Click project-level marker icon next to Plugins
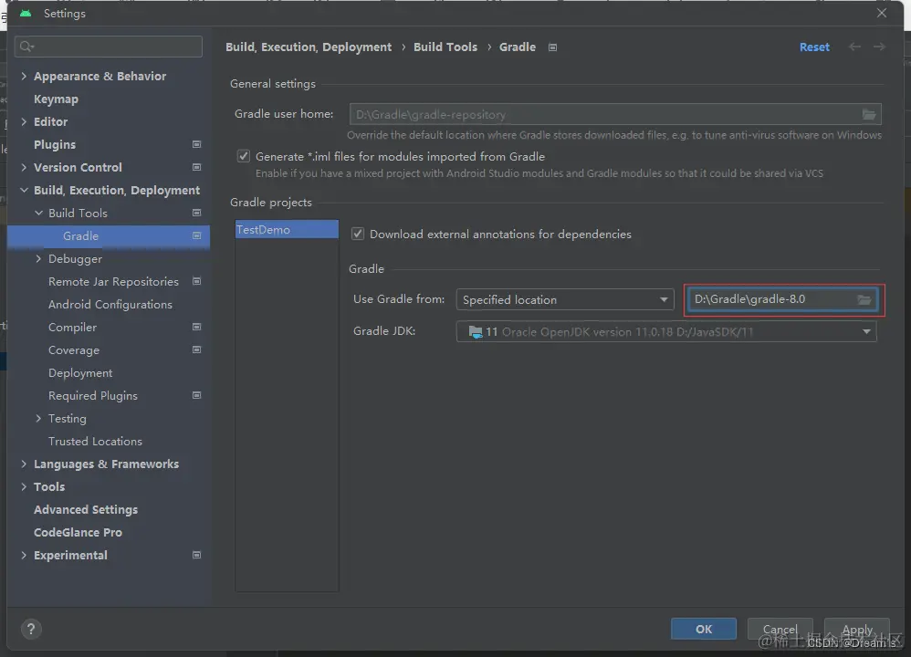 (197, 144)
